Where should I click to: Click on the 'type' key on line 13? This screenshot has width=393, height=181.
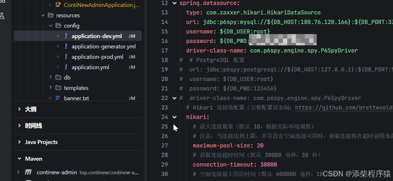click(x=193, y=12)
